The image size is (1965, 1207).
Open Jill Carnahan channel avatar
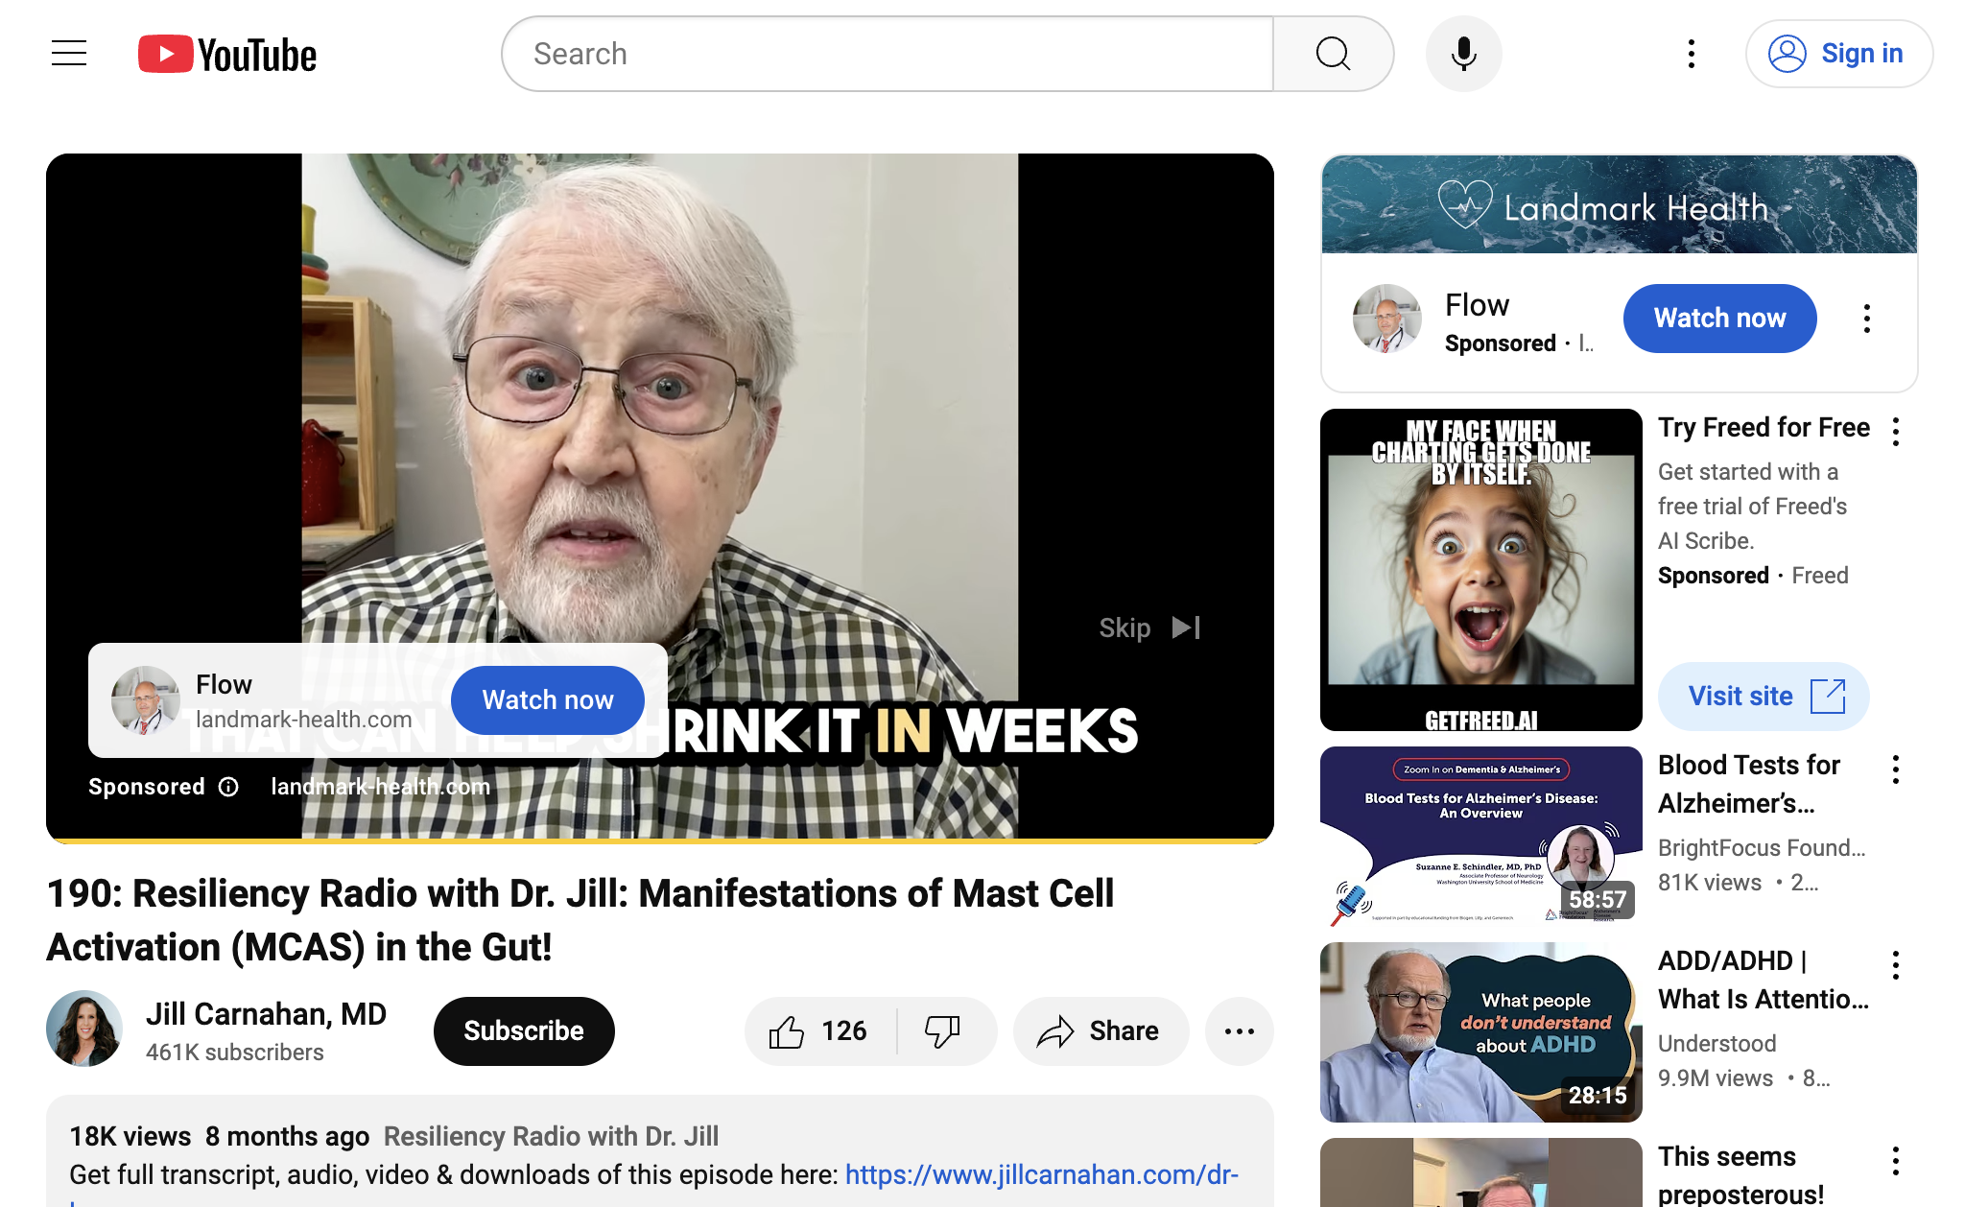[x=84, y=1029]
